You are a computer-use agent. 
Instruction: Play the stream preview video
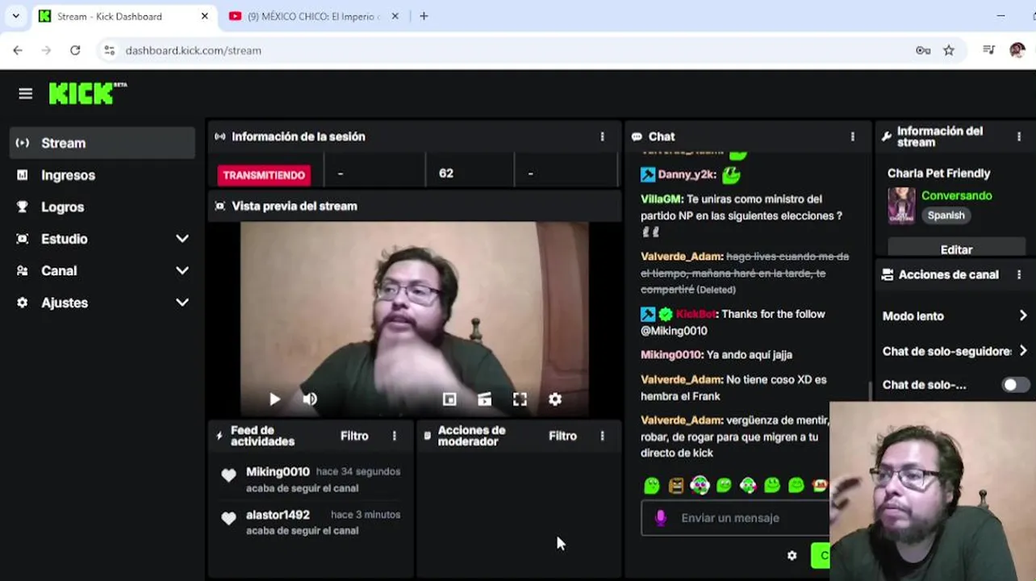pos(274,399)
